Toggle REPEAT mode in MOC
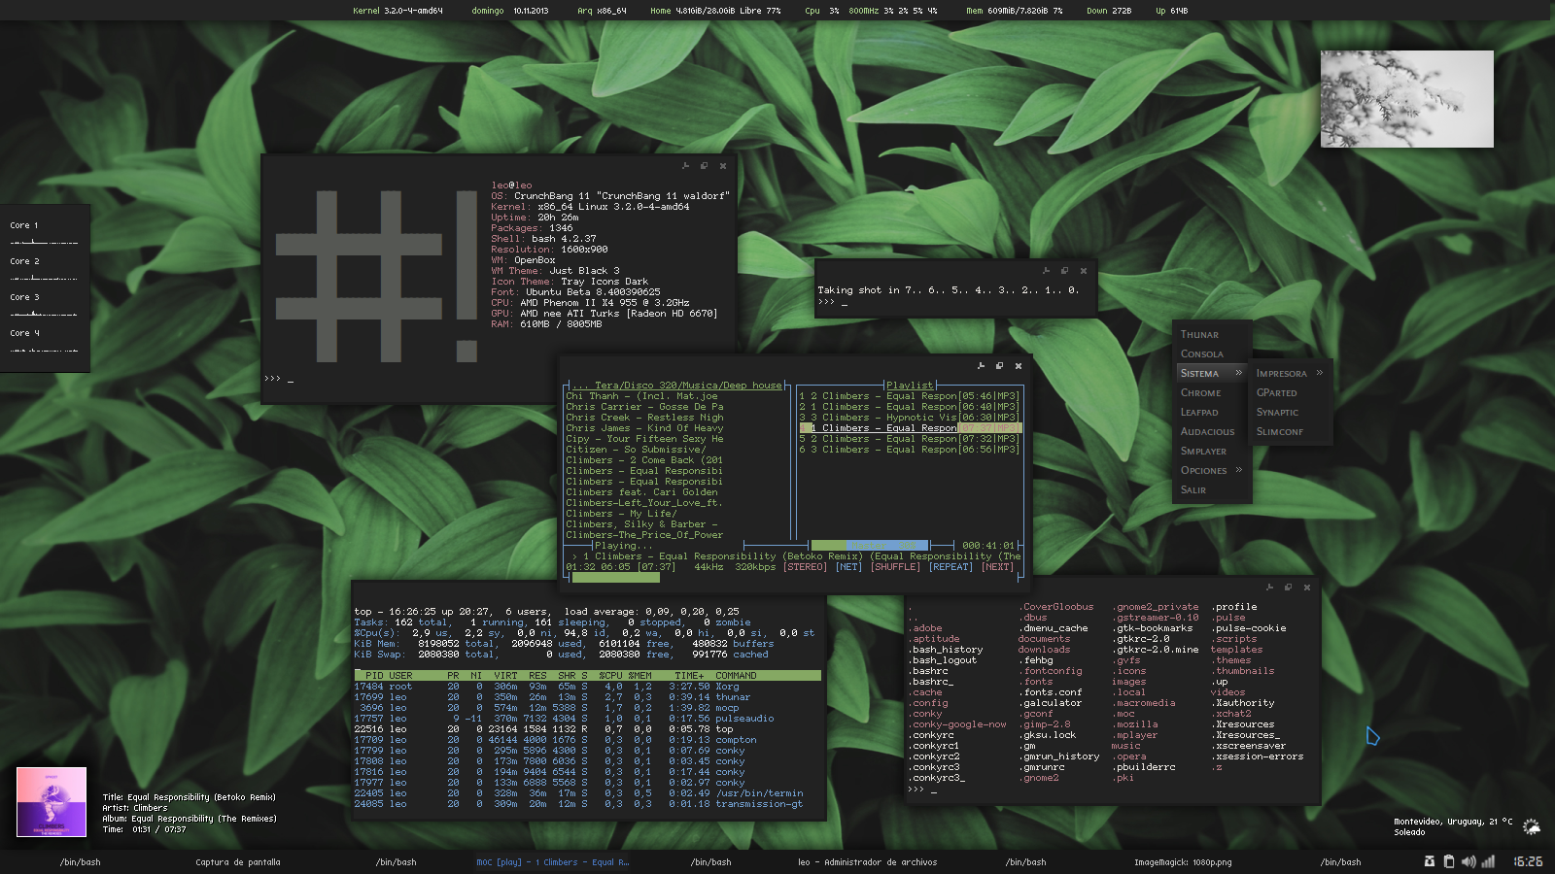This screenshot has height=874, width=1555. [x=950, y=567]
